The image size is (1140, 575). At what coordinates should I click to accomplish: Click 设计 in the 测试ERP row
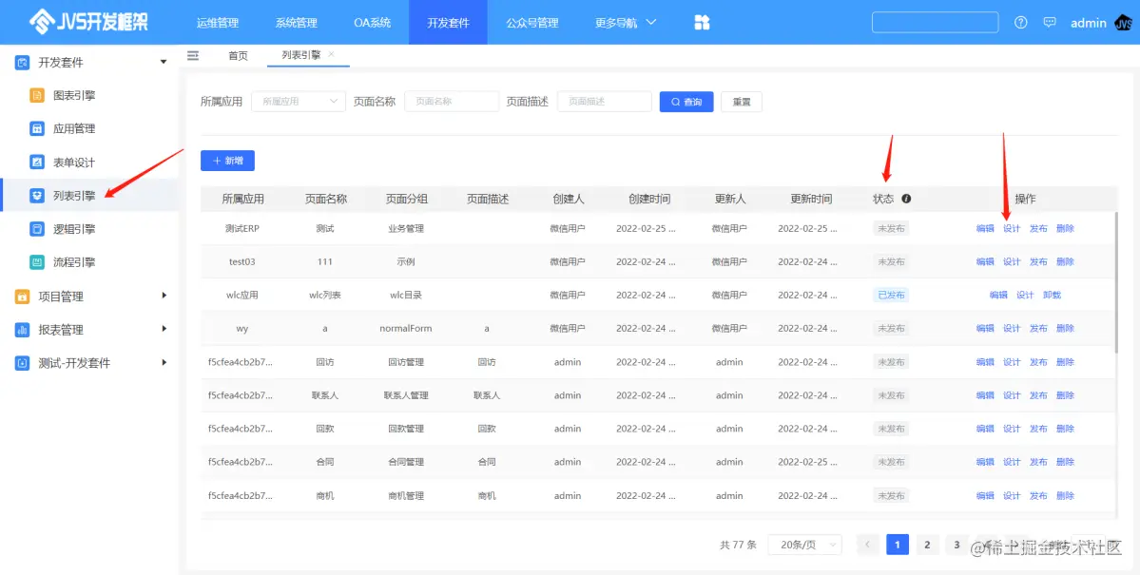click(x=1012, y=228)
